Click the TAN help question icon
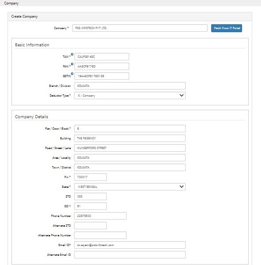Viewport: 261px width, 265px height. 72,54
